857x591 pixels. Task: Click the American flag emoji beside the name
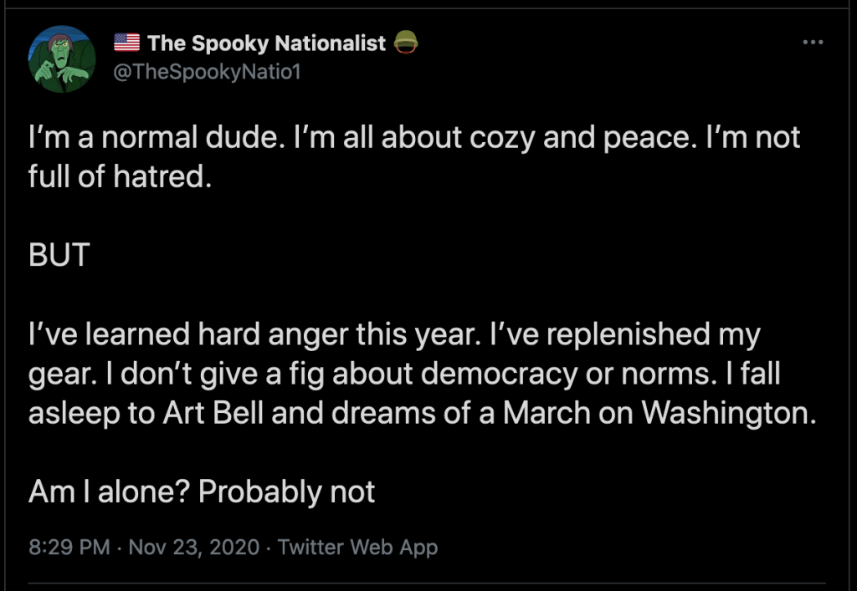(127, 43)
